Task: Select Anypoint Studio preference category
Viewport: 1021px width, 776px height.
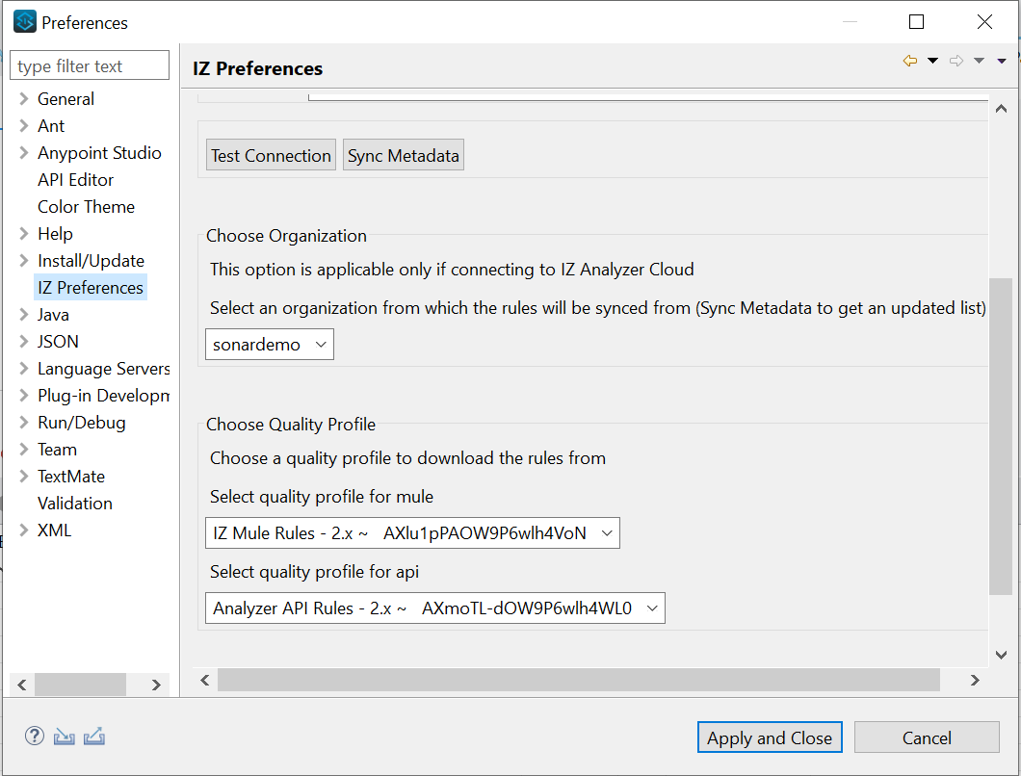Action: click(99, 152)
